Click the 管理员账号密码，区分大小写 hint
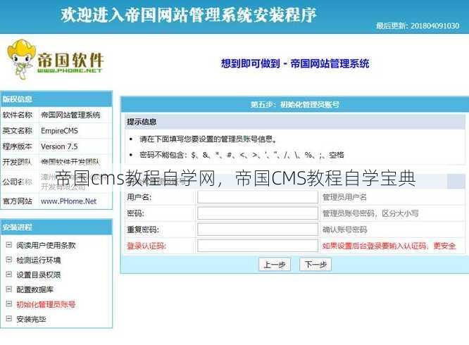This screenshot has width=469, height=345. 370,213
